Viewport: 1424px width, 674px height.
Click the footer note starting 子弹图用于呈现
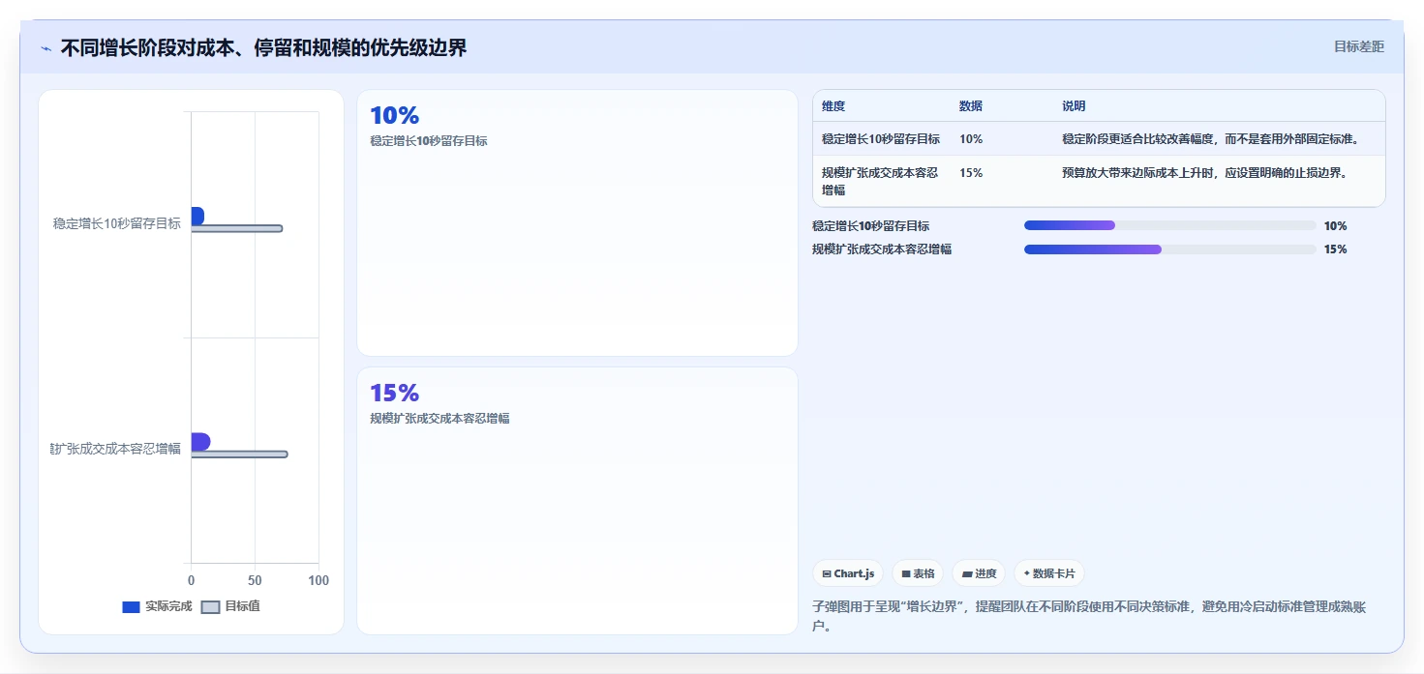[1091, 616]
